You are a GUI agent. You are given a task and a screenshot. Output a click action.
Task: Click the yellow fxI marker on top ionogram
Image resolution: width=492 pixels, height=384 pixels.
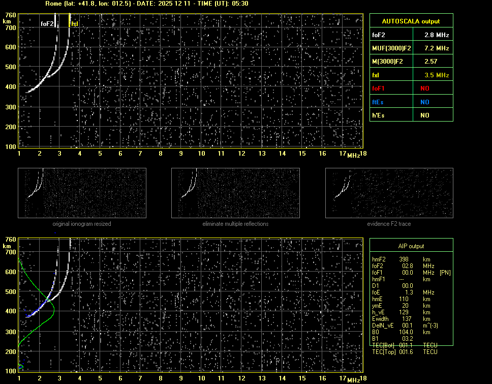point(74,23)
